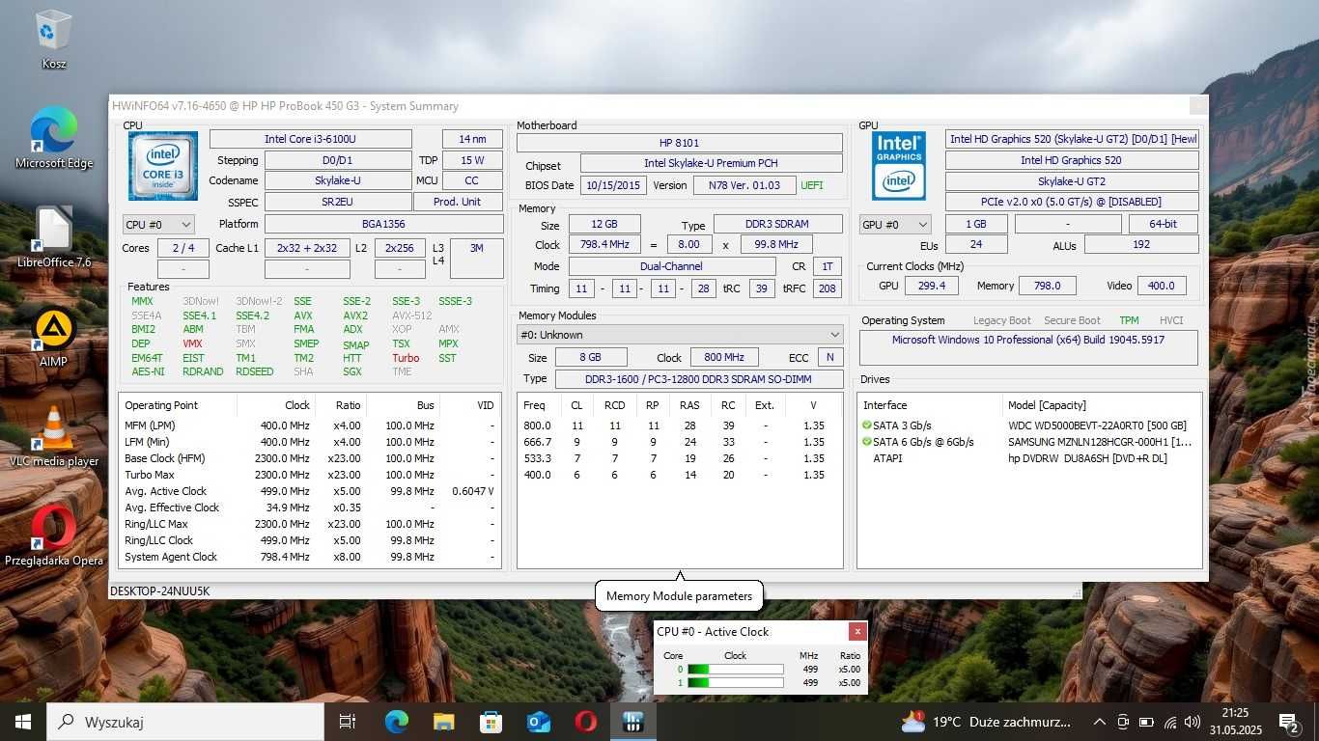Open Edge from the taskbar
The width and height of the screenshot is (1319, 741).
tap(397, 722)
